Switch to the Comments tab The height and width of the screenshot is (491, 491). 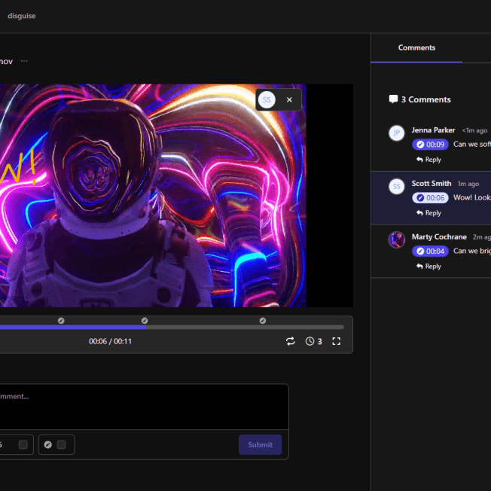click(416, 47)
